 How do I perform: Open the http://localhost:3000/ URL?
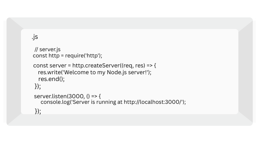[152, 102]
